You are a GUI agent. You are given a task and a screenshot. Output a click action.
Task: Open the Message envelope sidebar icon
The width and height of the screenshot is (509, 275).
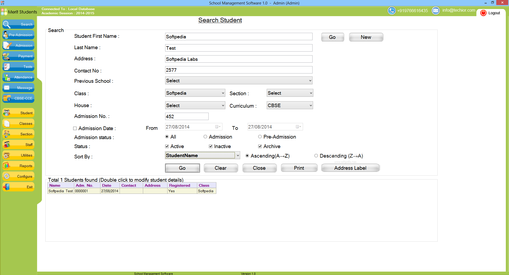pyautogui.click(x=7, y=88)
